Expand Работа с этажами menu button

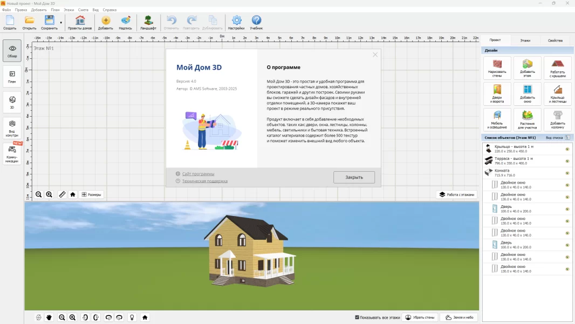[456, 194]
